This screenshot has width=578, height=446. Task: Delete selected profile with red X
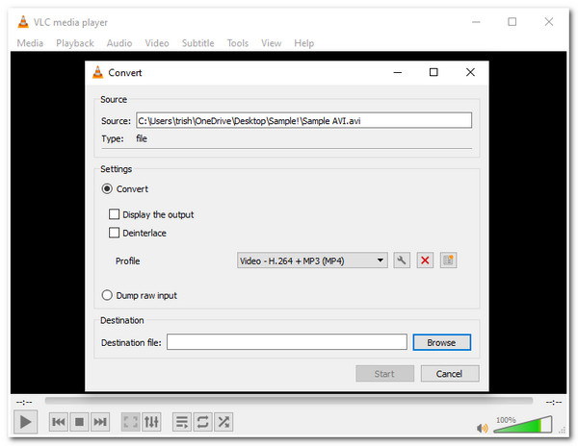click(425, 260)
